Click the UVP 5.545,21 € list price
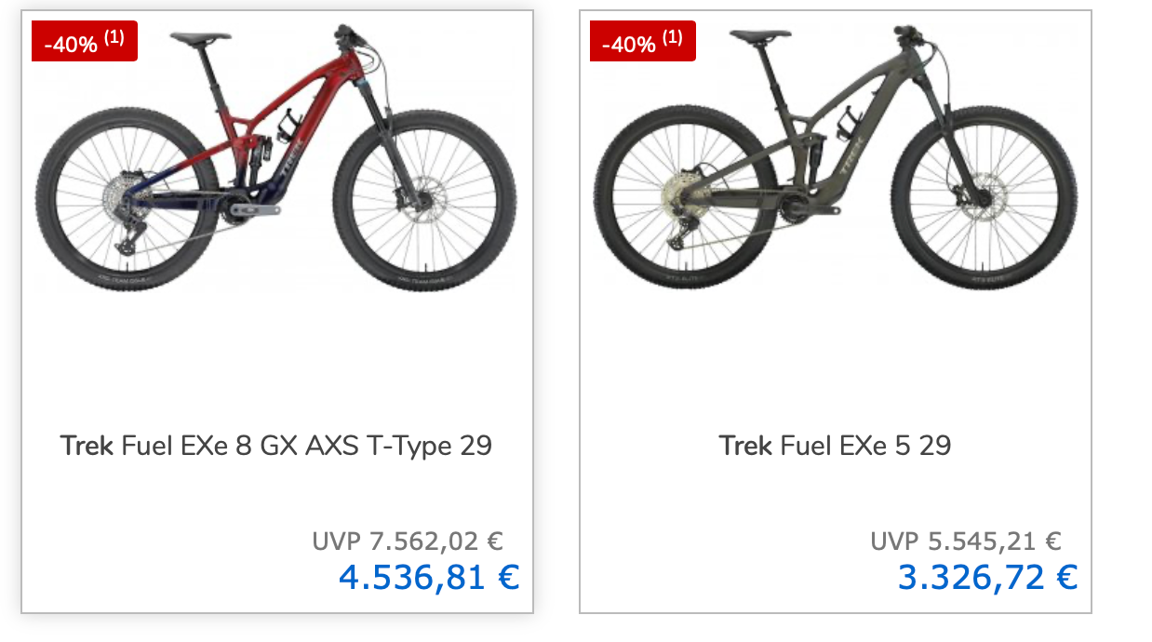This screenshot has width=1152, height=642. tap(966, 541)
